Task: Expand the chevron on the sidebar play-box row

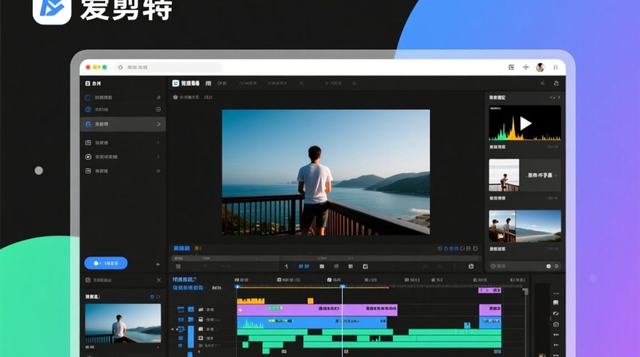Action: click(158, 157)
